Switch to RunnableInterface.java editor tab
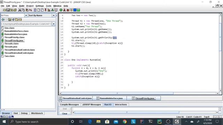Image resolution: width=223 pixels, height=125 pixels. (x=109, y=98)
